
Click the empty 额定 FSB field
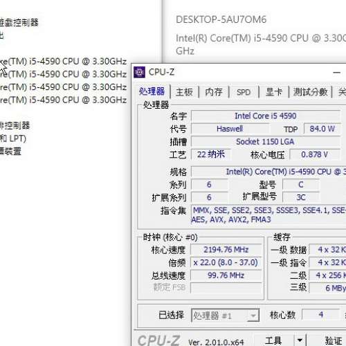pyautogui.click(x=226, y=288)
